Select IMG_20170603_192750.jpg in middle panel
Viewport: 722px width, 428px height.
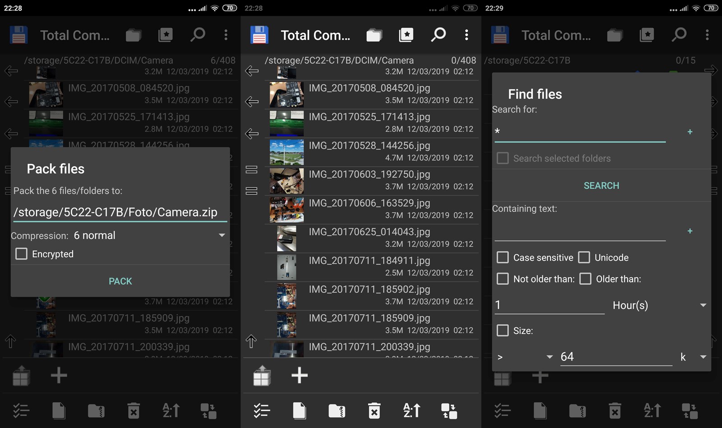pyautogui.click(x=371, y=181)
